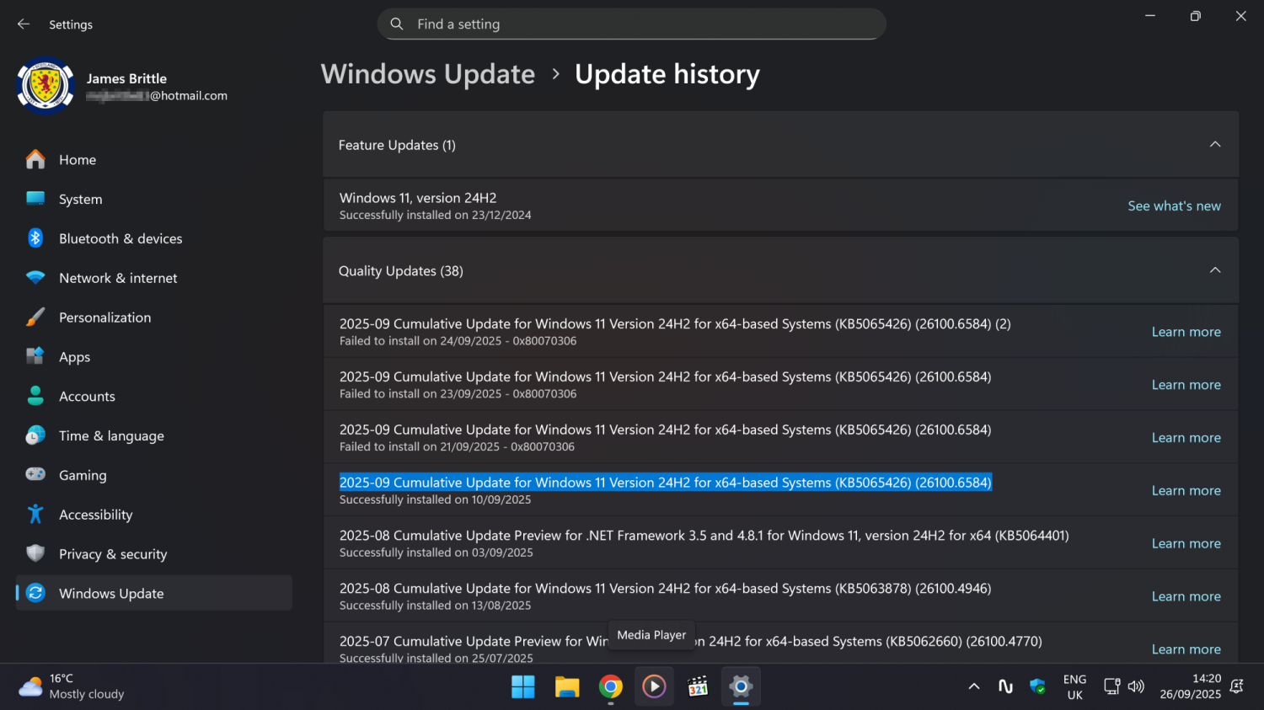Viewport: 1264px width, 710px height.
Task: Click the Windows Security tray icon
Action: coord(1037,686)
